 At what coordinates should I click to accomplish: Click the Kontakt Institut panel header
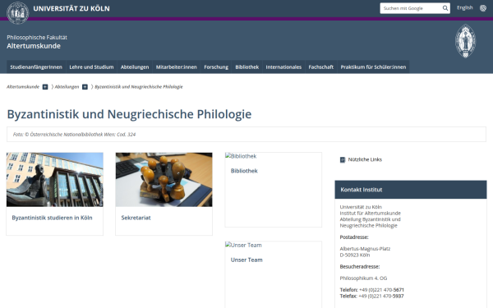[x=411, y=190]
